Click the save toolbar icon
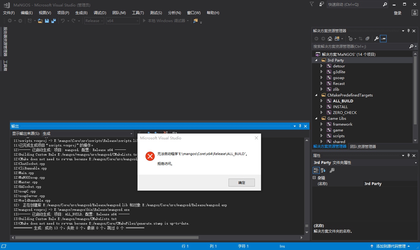Viewport: 420px width, 250px height. pyautogui.click(x=47, y=21)
